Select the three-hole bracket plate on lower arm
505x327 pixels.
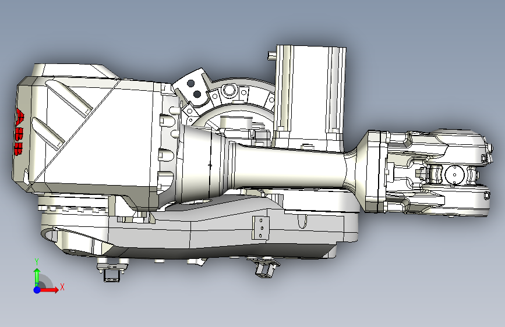[x=261, y=228]
